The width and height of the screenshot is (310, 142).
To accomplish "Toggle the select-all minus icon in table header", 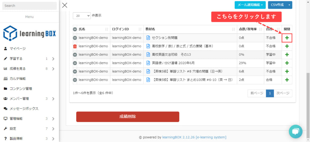I will point(75,29).
